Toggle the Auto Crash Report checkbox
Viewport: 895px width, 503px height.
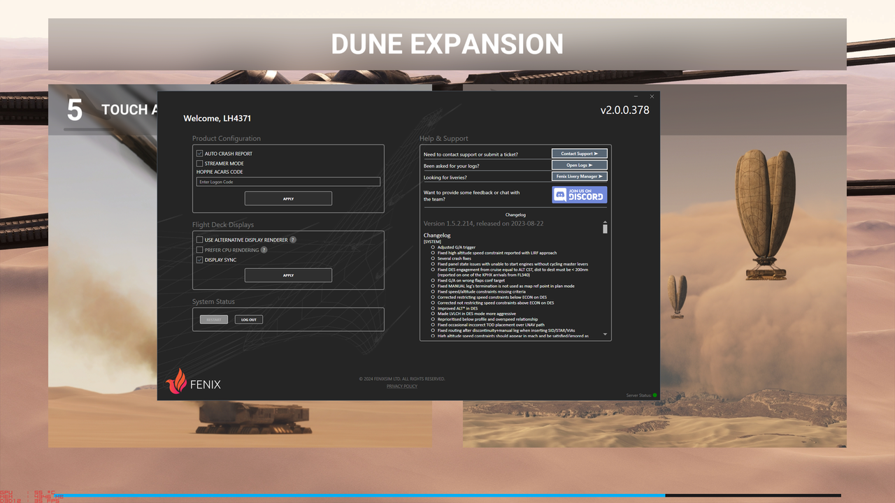tap(199, 153)
